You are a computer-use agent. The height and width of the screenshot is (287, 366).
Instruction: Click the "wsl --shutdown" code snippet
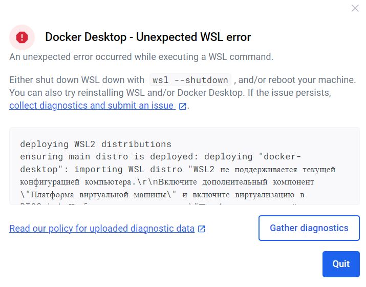pos(190,80)
